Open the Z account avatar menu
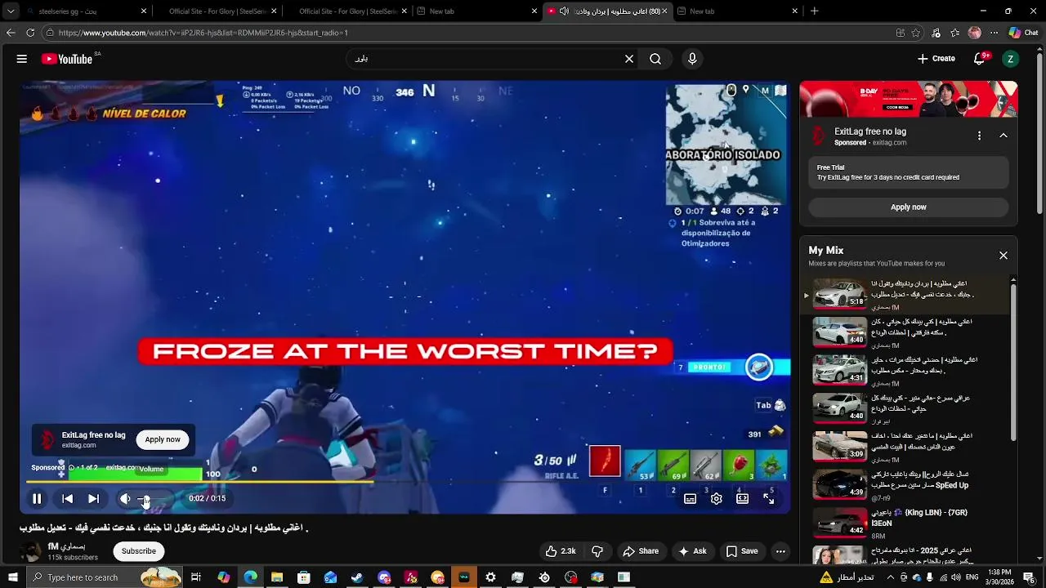The image size is (1046, 588). [x=1011, y=59]
